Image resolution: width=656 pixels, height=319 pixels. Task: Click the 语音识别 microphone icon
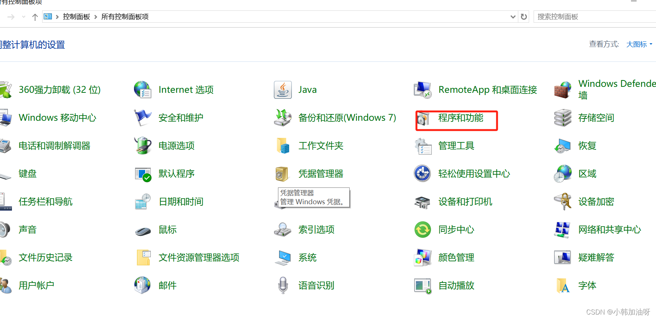[x=283, y=285]
